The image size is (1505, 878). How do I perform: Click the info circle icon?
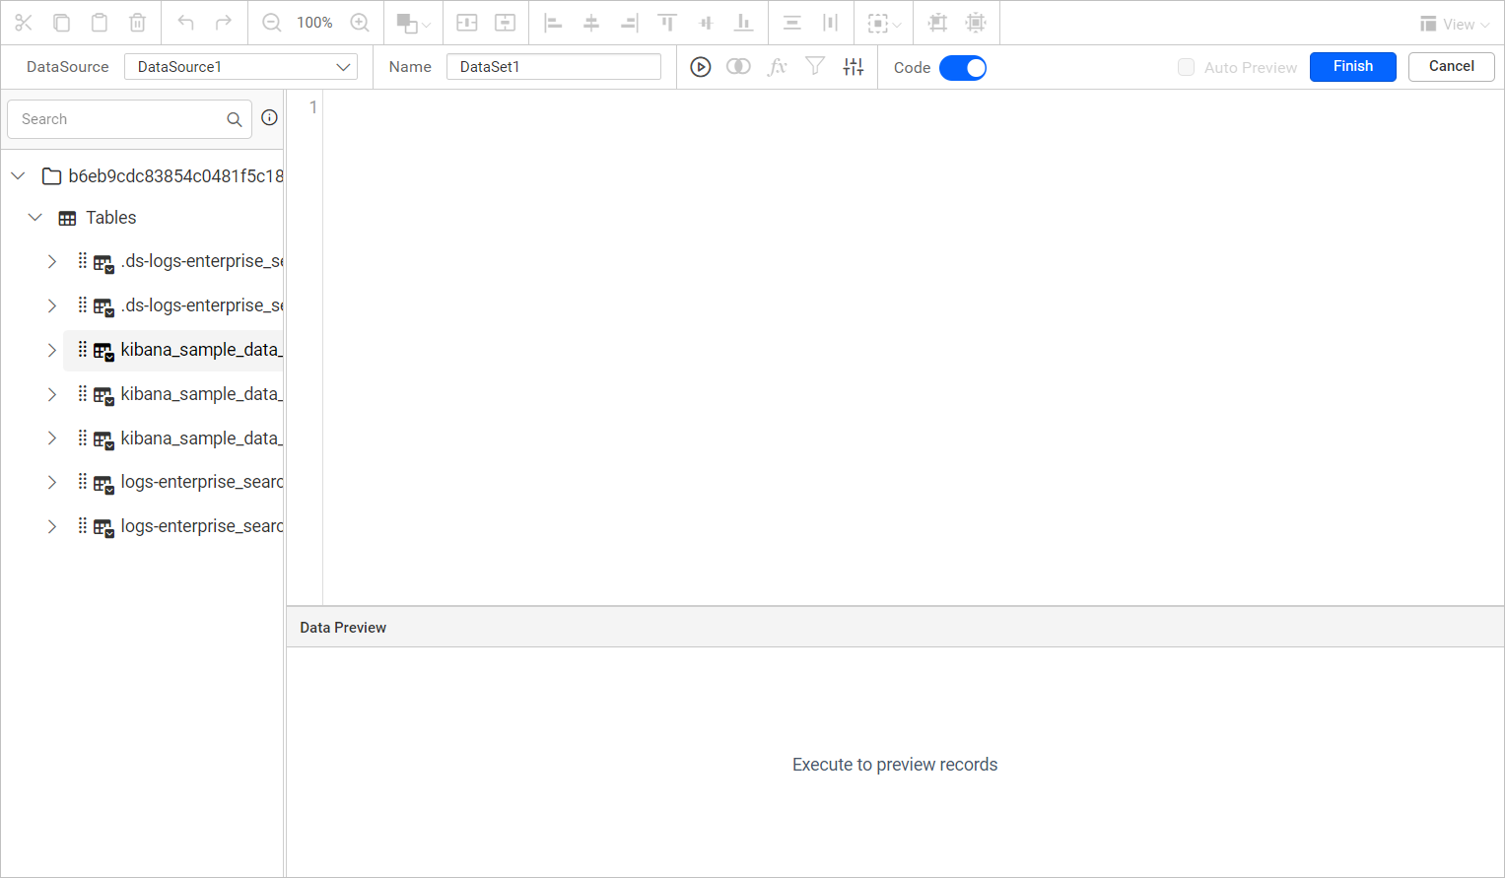pyautogui.click(x=269, y=118)
